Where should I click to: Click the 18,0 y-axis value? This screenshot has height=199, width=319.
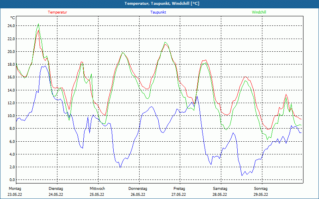(x=11, y=64)
